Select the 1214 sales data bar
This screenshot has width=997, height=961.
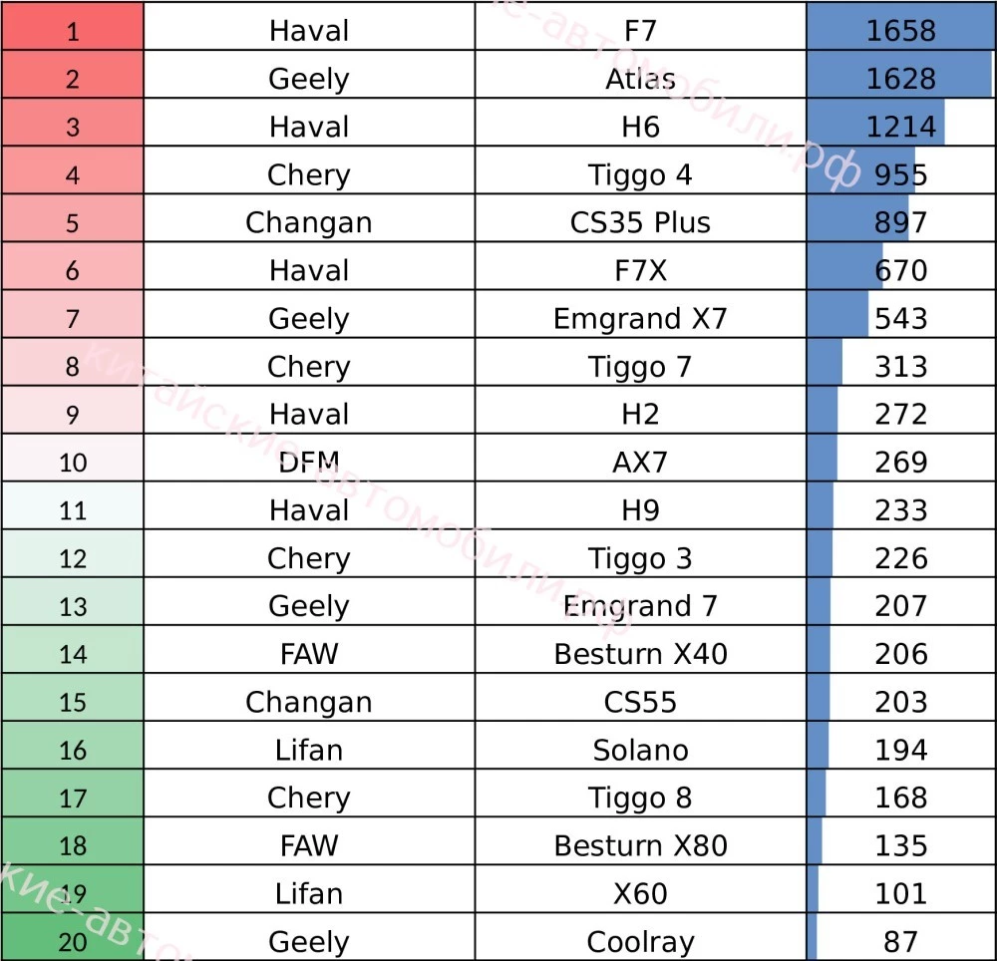click(900, 127)
